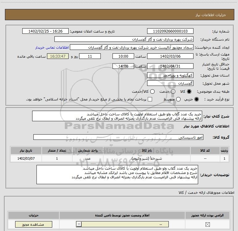Viewport: 238px width, 231px height.
Task: Select the متوسط purchase type radio
Action: [x=178, y=99]
